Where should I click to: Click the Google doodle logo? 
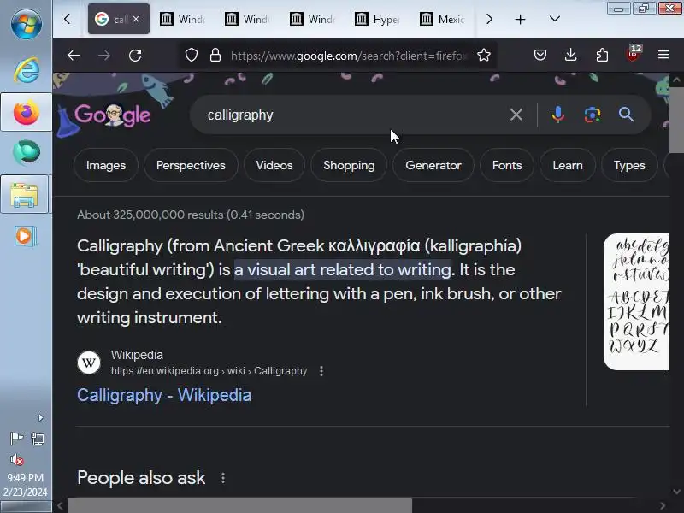[x=112, y=115]
